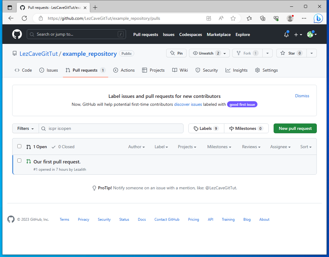Switch to the Code tab

23,70
